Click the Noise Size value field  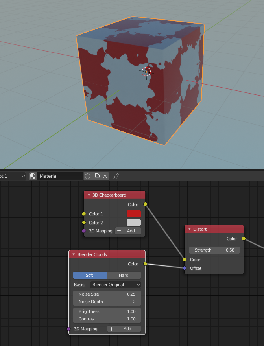(107, 294)
